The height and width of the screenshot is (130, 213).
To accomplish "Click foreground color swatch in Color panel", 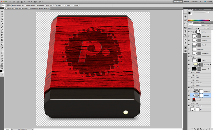I will pyautogui.click(x=189, y=13).
